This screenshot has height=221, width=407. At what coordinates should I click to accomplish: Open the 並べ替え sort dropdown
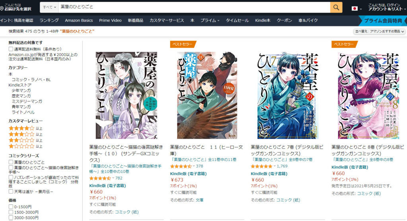[x=380, y=31]
